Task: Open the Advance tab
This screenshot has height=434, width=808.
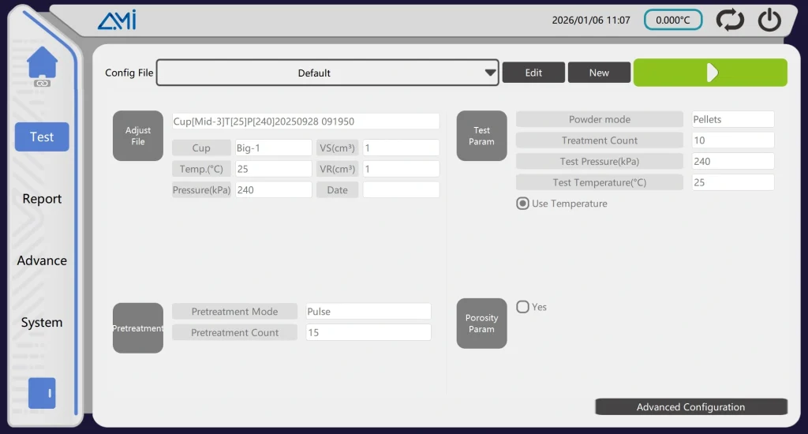Action: pyautogui.click(x=42, y=260)
